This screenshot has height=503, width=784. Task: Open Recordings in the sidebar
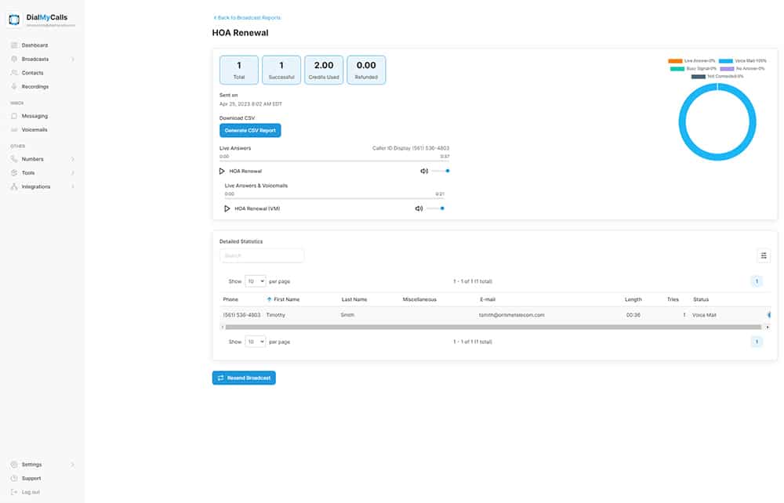pos(34,87)
